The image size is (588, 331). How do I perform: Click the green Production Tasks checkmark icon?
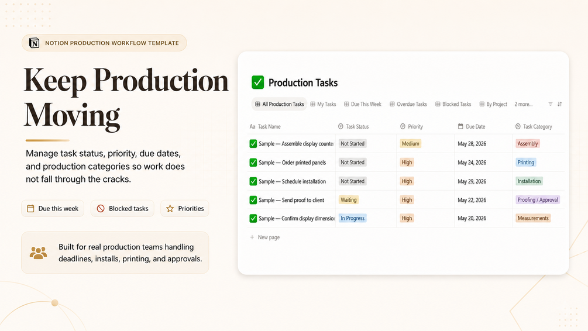point(257,82)
